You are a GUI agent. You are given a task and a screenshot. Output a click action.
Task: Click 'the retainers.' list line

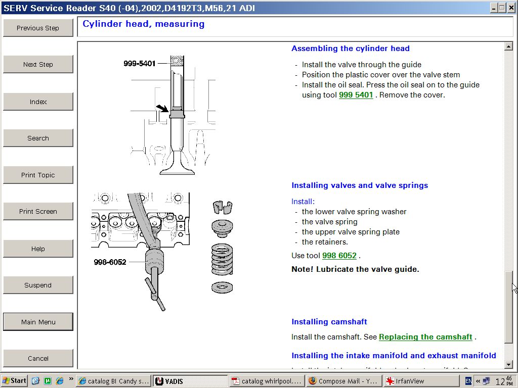[325, 242]
